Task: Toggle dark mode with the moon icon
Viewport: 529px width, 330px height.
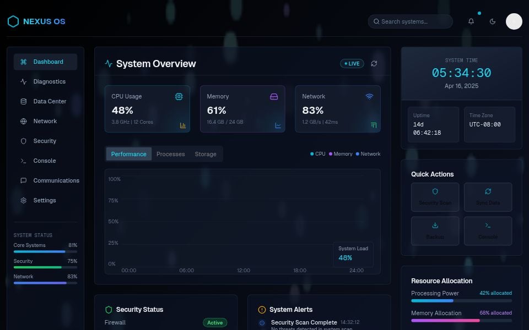Action: (x=493, y=21)
